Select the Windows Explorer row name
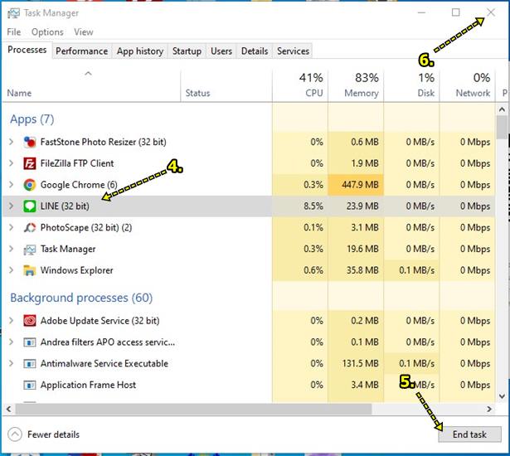The height and width of the screenshot is (456, 510). (x=77, y=270)
